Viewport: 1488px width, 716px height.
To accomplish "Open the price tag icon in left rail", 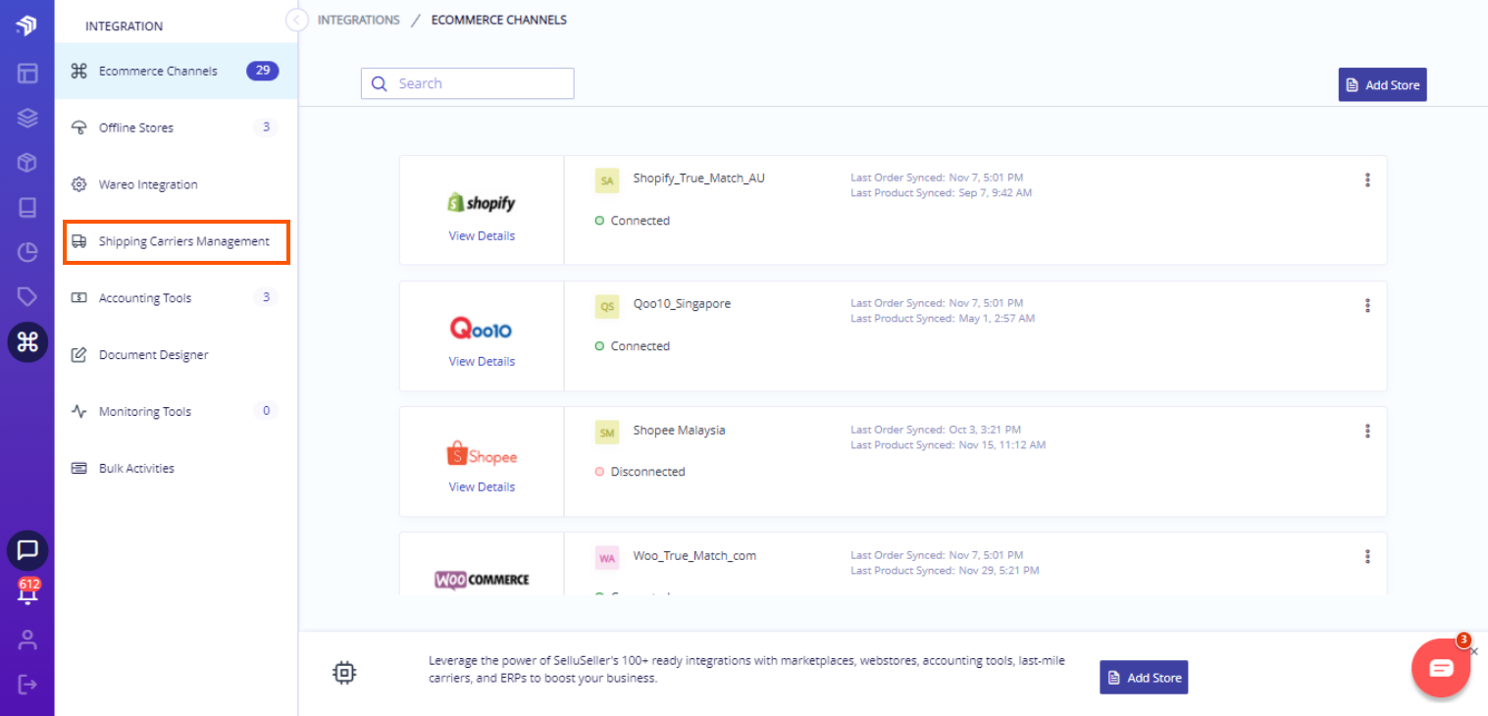I will pos(27,296).
